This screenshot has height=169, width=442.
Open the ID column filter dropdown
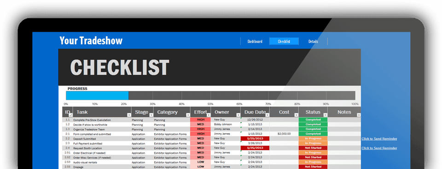point(71,115)
